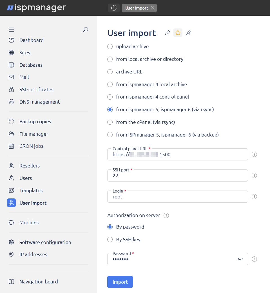The height and width of the screenshot is (293, 270).
Task: Focus the Login input field
Action: (x=178, y=196)
